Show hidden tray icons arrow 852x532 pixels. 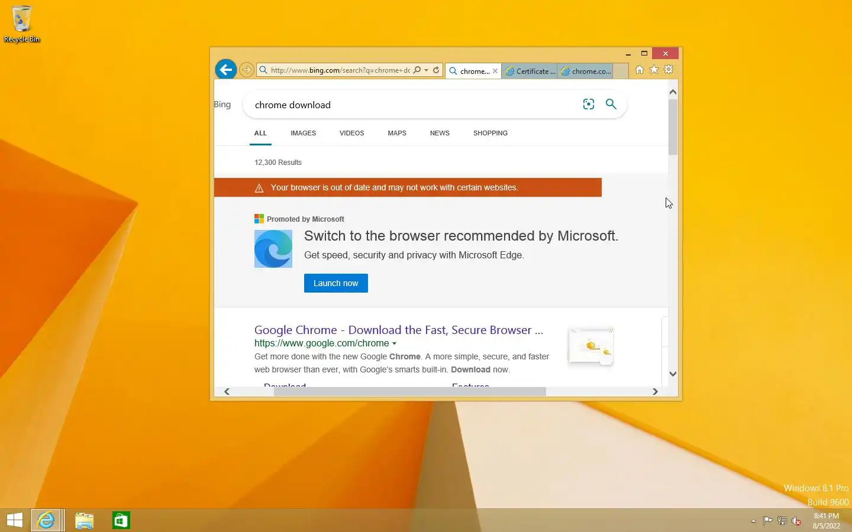753,521
